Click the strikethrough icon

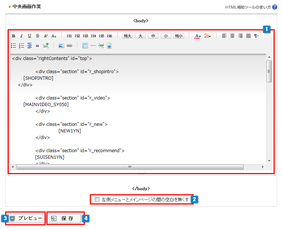[38, 36]
